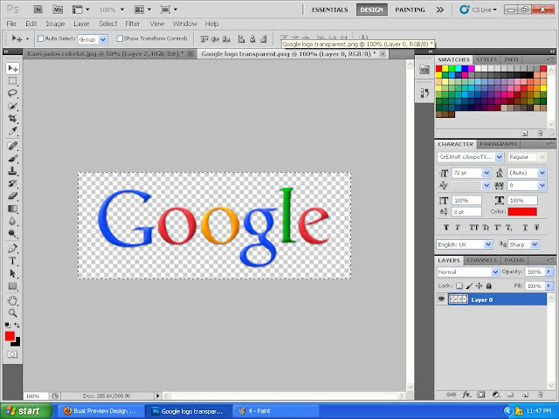Open the layer Opacity slider arrow
Image resolution: width=559 pixels, height=419 pixels.
click(549, 271)
